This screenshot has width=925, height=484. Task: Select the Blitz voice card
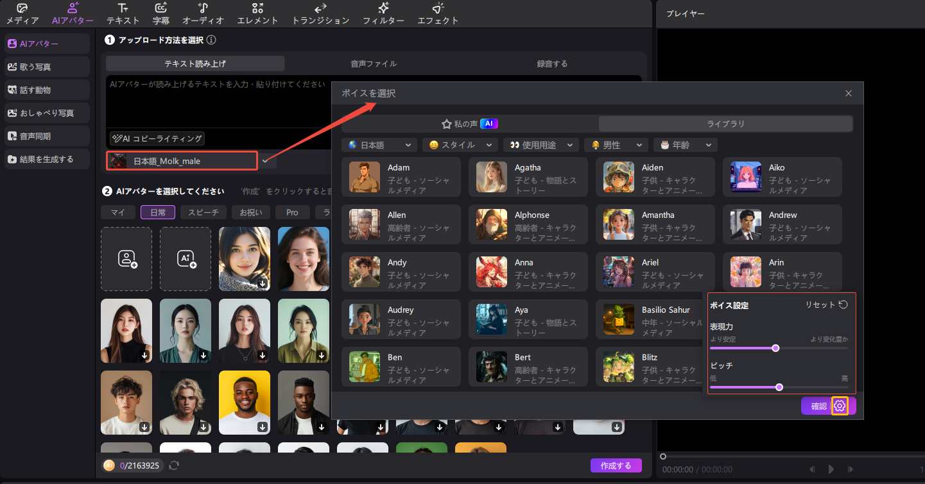pos(651,367)
